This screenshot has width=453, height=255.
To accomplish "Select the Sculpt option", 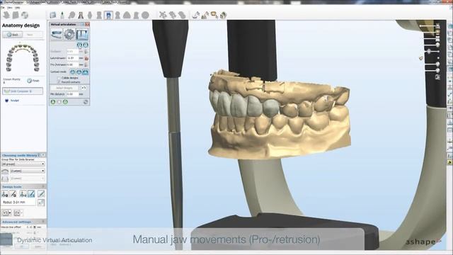I will 13,101.
